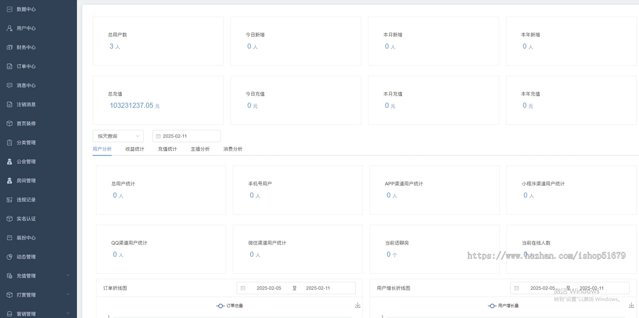Click 用户增长折线图 end date 2025-02-11
Image resolution: width=639 pixels, height=318 pixels.
coord(592,288)
